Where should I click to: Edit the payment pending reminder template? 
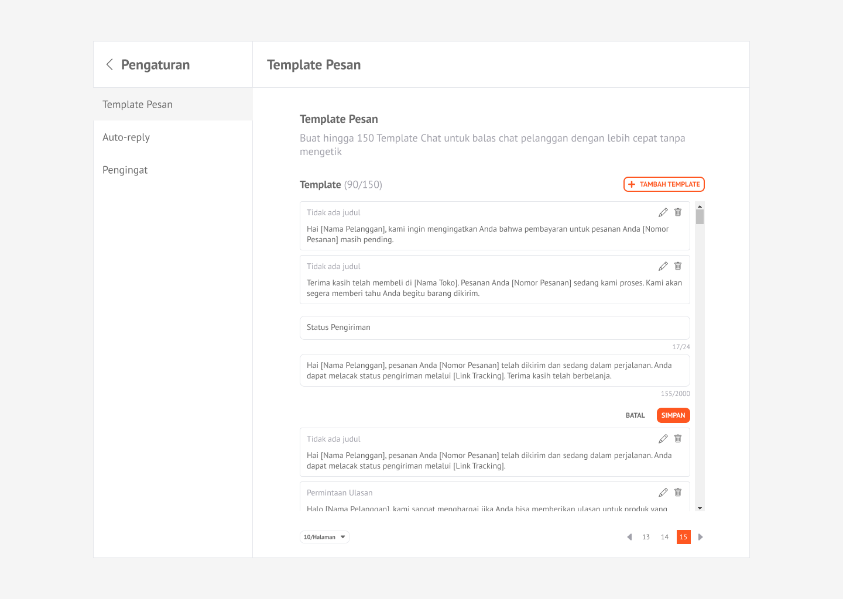point(663,212)
